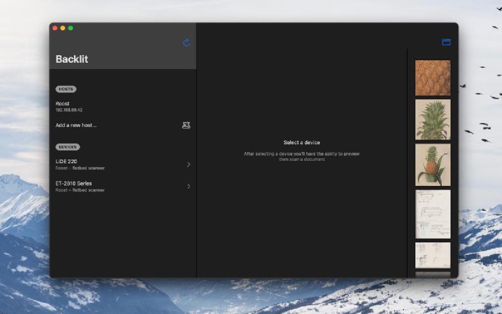Close the Backlit window with red button
The image size is (502, 314).
[x=55, y=28]
